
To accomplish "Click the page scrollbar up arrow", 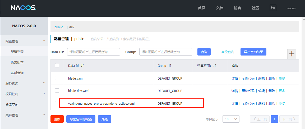I will click(x=303, y=19).
